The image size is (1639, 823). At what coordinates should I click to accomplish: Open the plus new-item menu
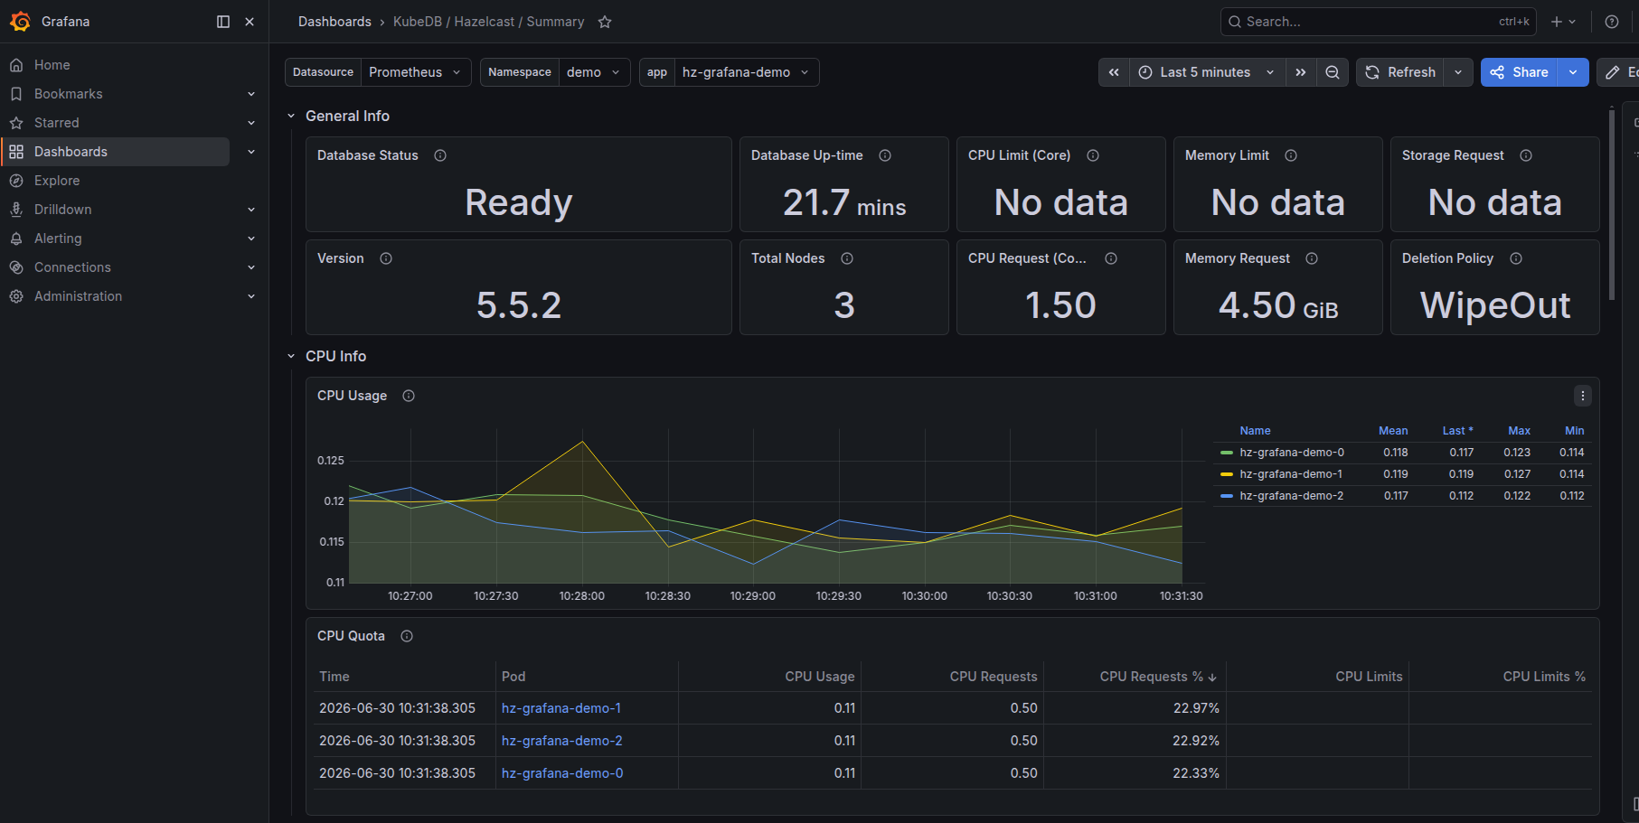click(1563, 22)
